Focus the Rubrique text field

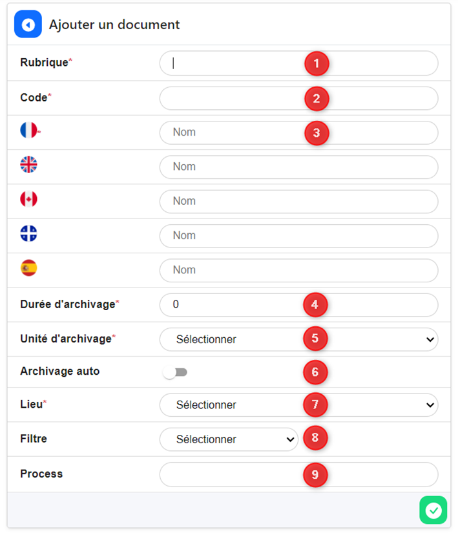[x=233, y=63]
